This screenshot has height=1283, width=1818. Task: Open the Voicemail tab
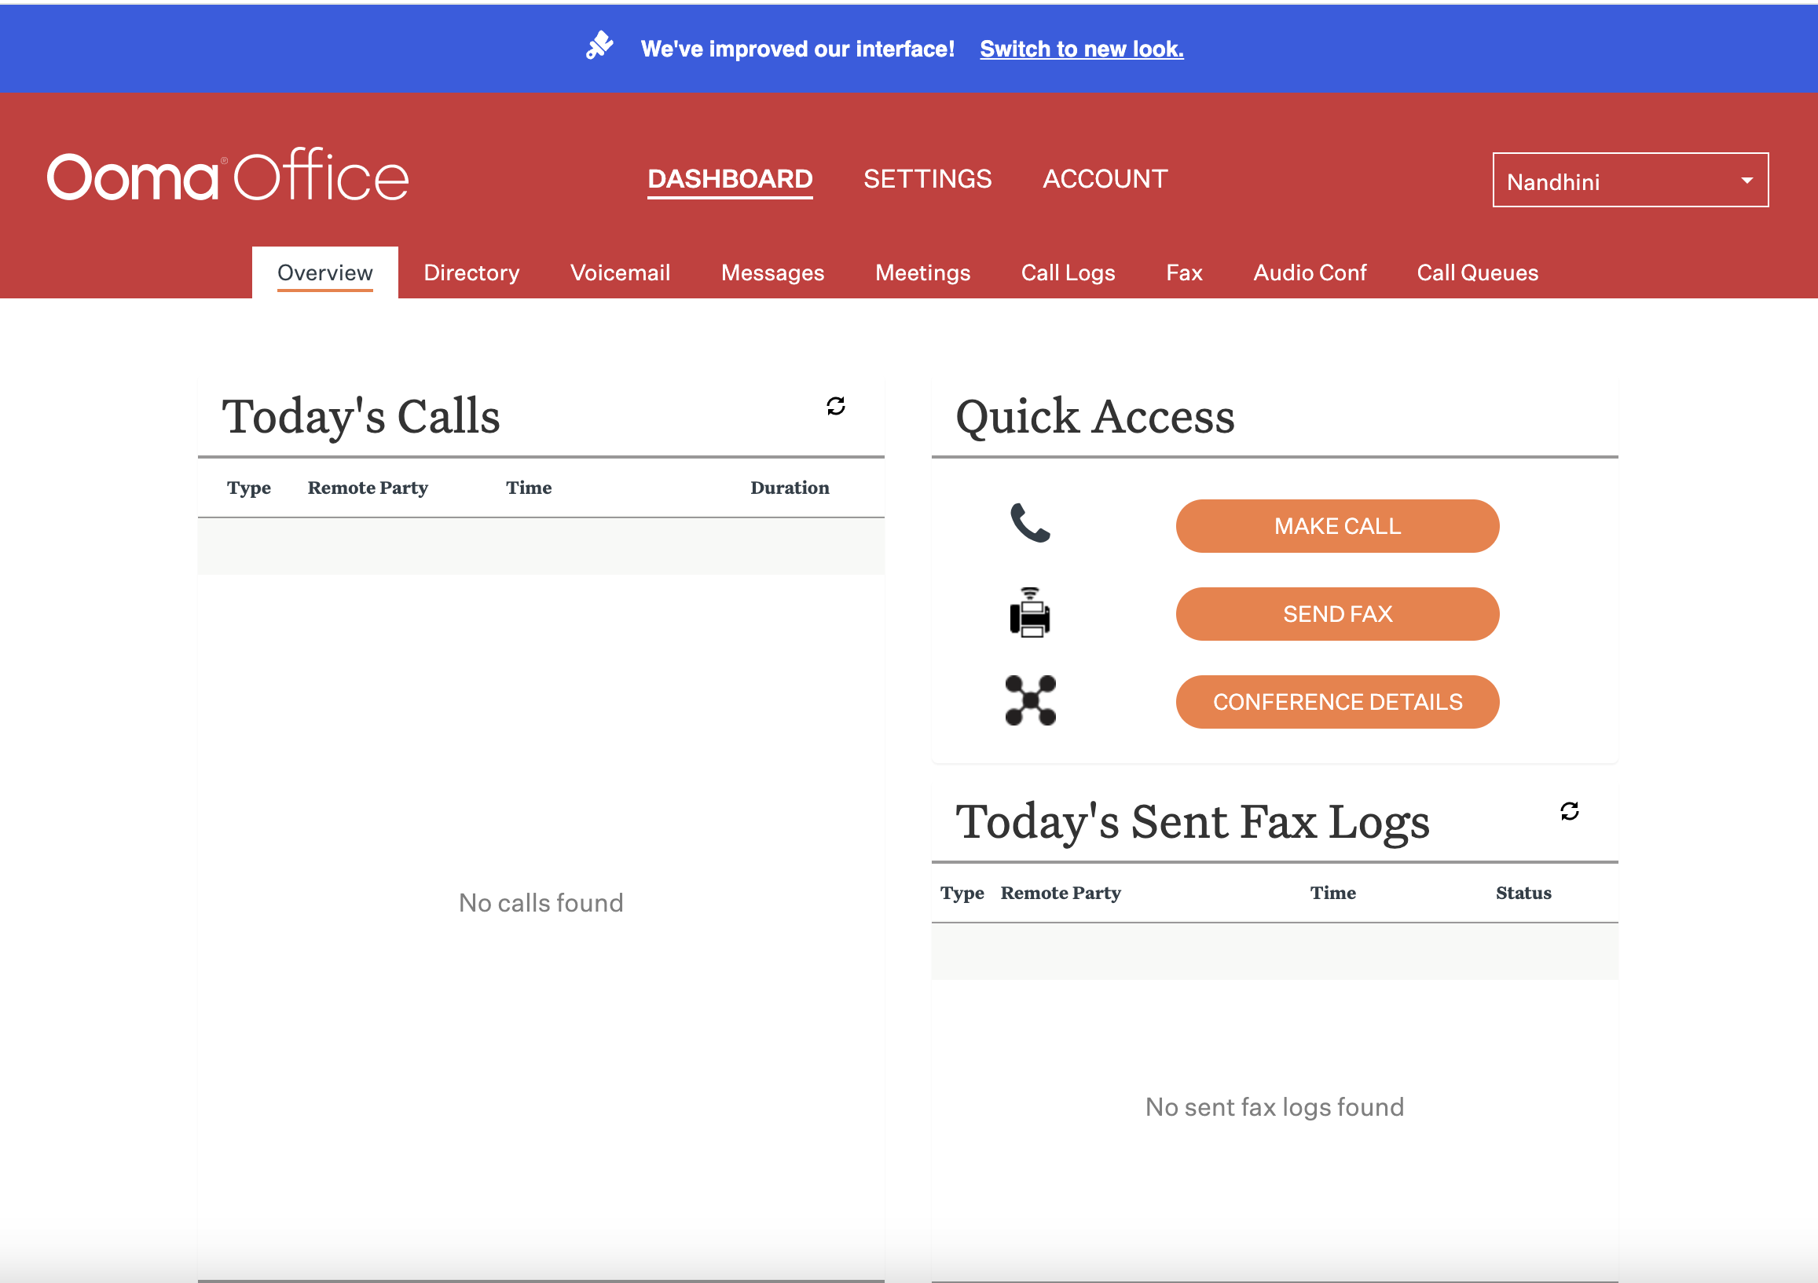tap(620, 273)
